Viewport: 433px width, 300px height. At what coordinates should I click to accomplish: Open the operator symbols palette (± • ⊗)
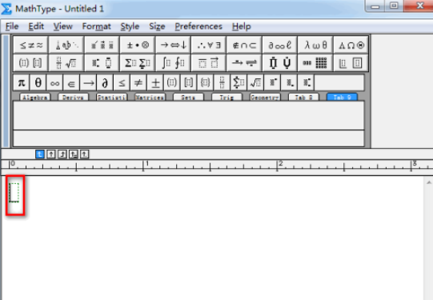pyautogui.click(x=138, y=45)
